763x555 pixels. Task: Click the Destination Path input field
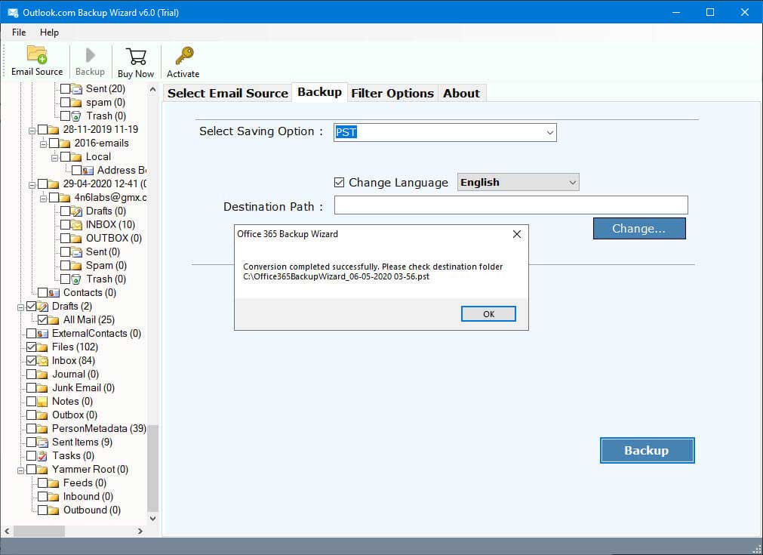click(x=511, y=205)
